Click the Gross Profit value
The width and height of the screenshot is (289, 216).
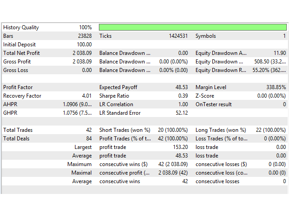(82, 62)
